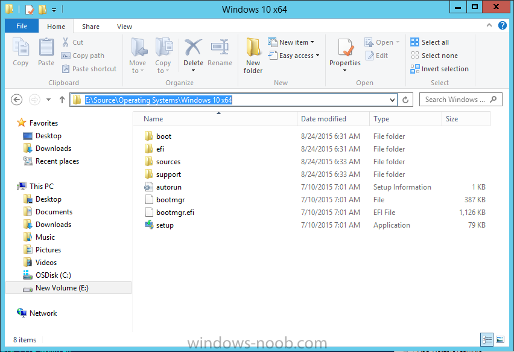Go back with the Back arrow
The height and width of the screenshot is (352, 514).
click(16, 100)
